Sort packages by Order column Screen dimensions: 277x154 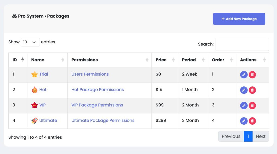point(222,60)
